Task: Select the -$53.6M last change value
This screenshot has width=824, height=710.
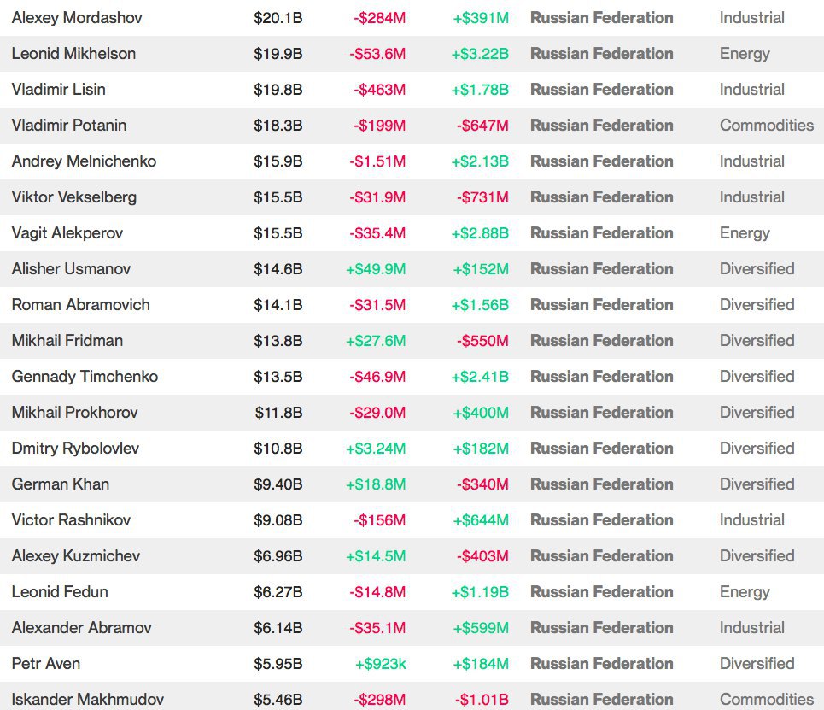Action: [x=377, y=54]
